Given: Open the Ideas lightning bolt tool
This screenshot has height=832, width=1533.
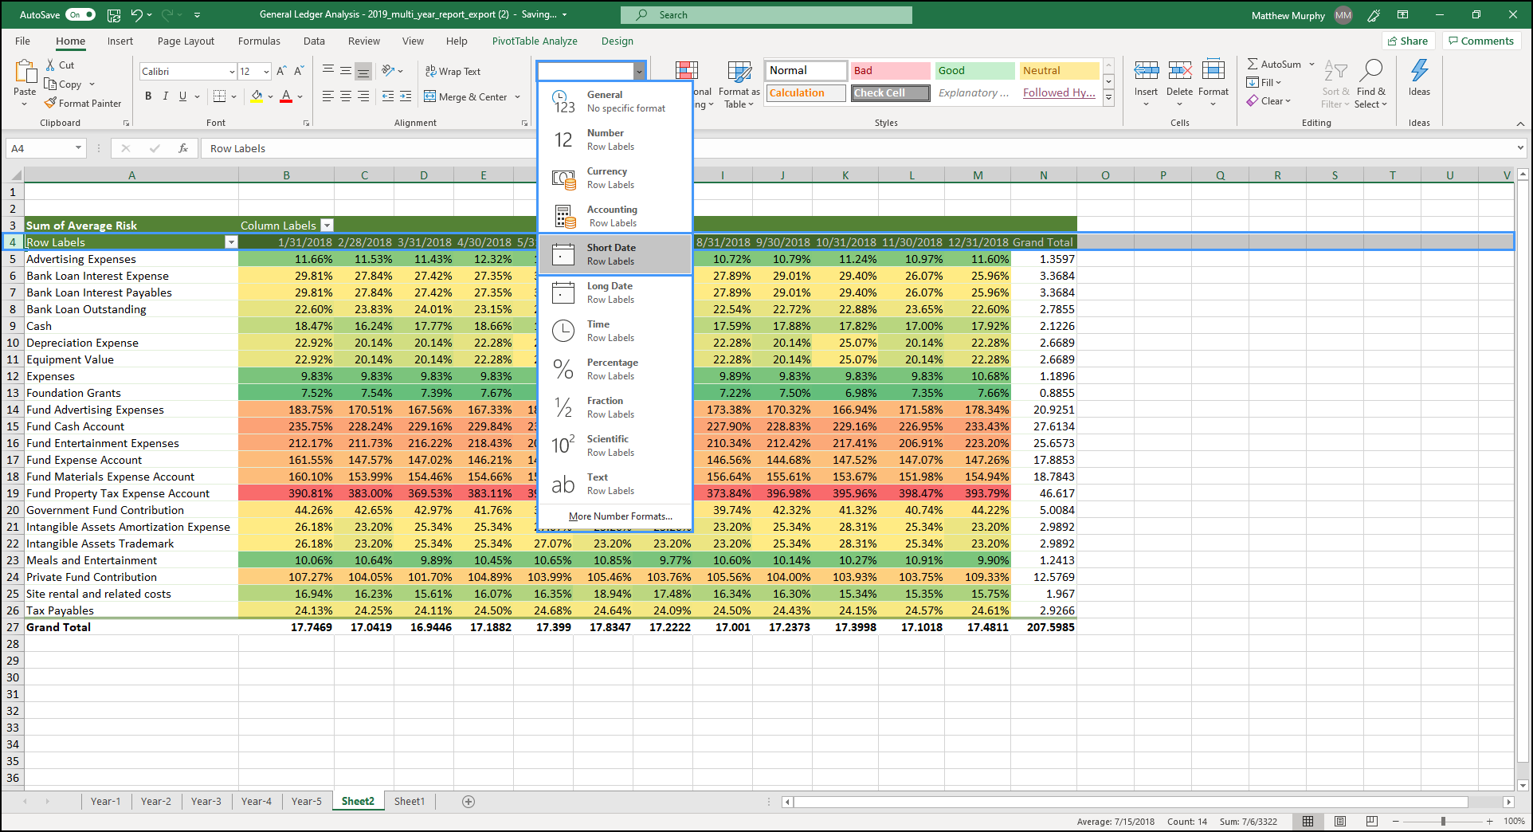Looking at the screenshot, I should tap(1419, 71).
